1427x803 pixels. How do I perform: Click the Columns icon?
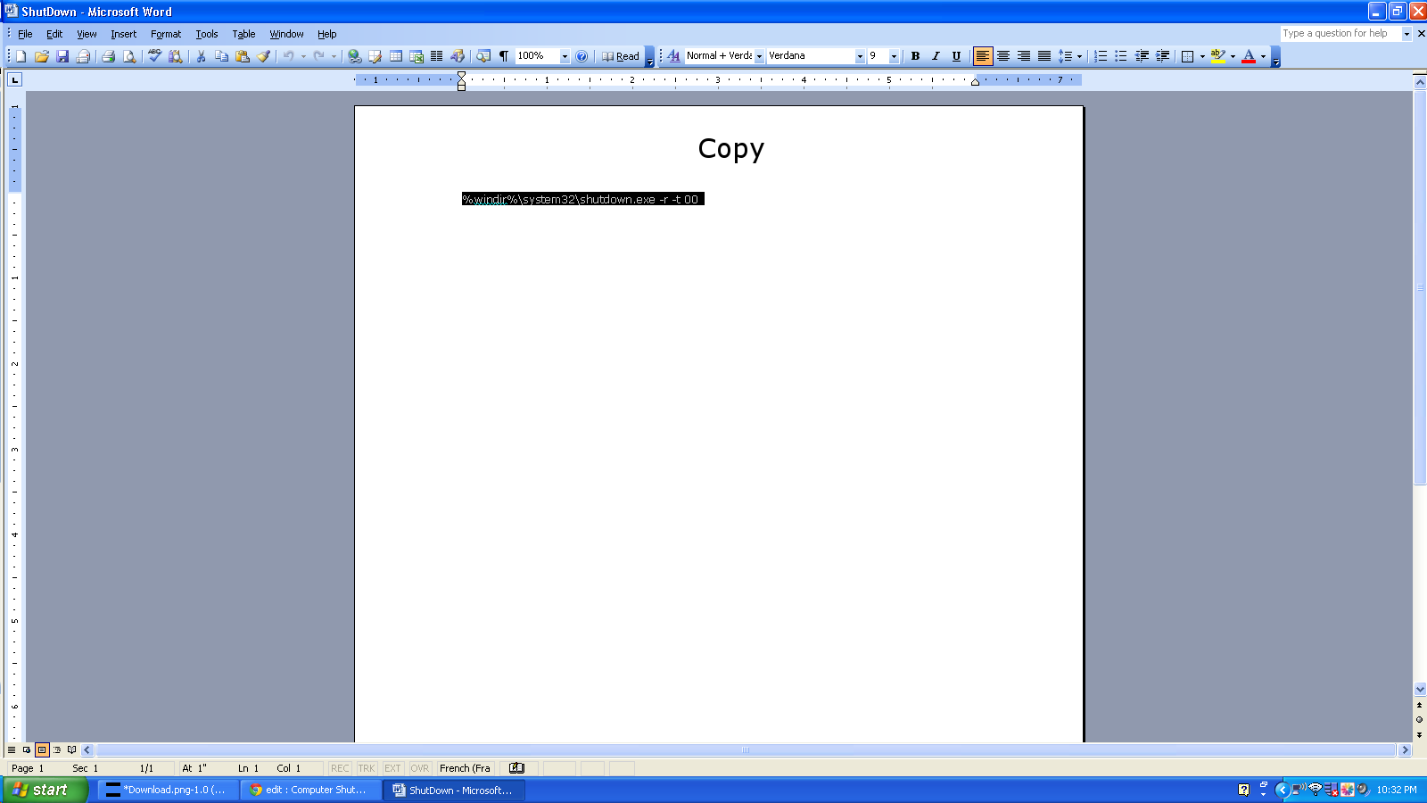point(437,56)
